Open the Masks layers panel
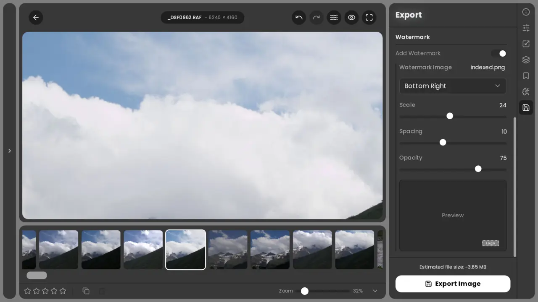Viewport: 538px width, 302px height. [526, 60]
